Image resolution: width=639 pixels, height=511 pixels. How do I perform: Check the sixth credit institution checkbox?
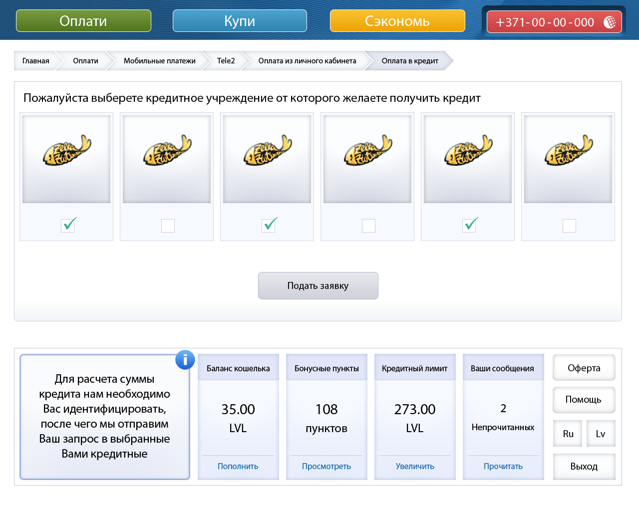click(569, 226)
